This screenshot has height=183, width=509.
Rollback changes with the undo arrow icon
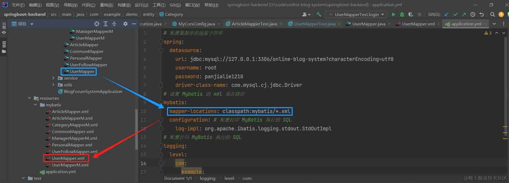click(x=482, y=14)
